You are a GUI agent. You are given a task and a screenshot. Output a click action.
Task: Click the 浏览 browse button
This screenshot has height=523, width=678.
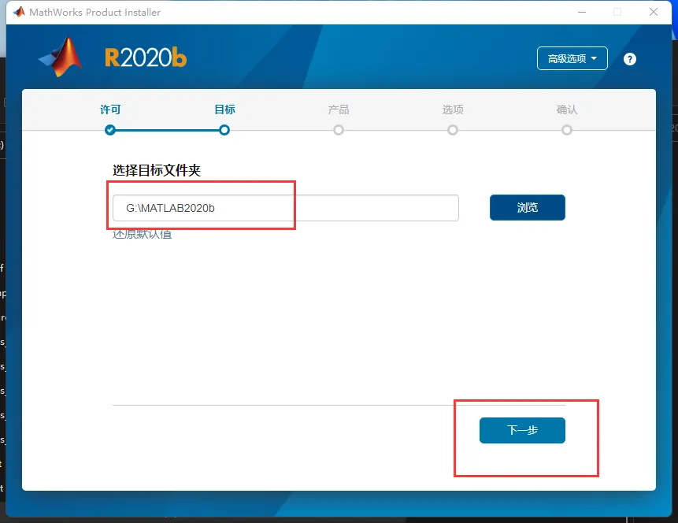point(527,208)
